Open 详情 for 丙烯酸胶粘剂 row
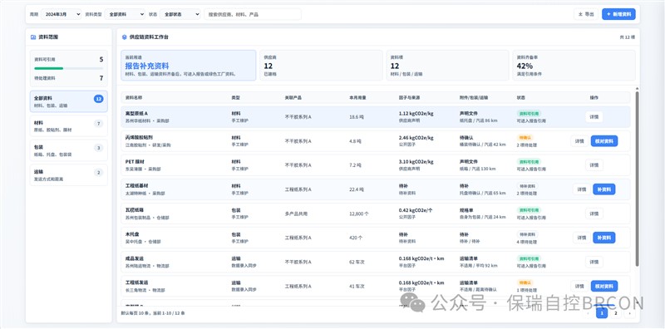Screen dimensions: 665x329 coord(579,141)
